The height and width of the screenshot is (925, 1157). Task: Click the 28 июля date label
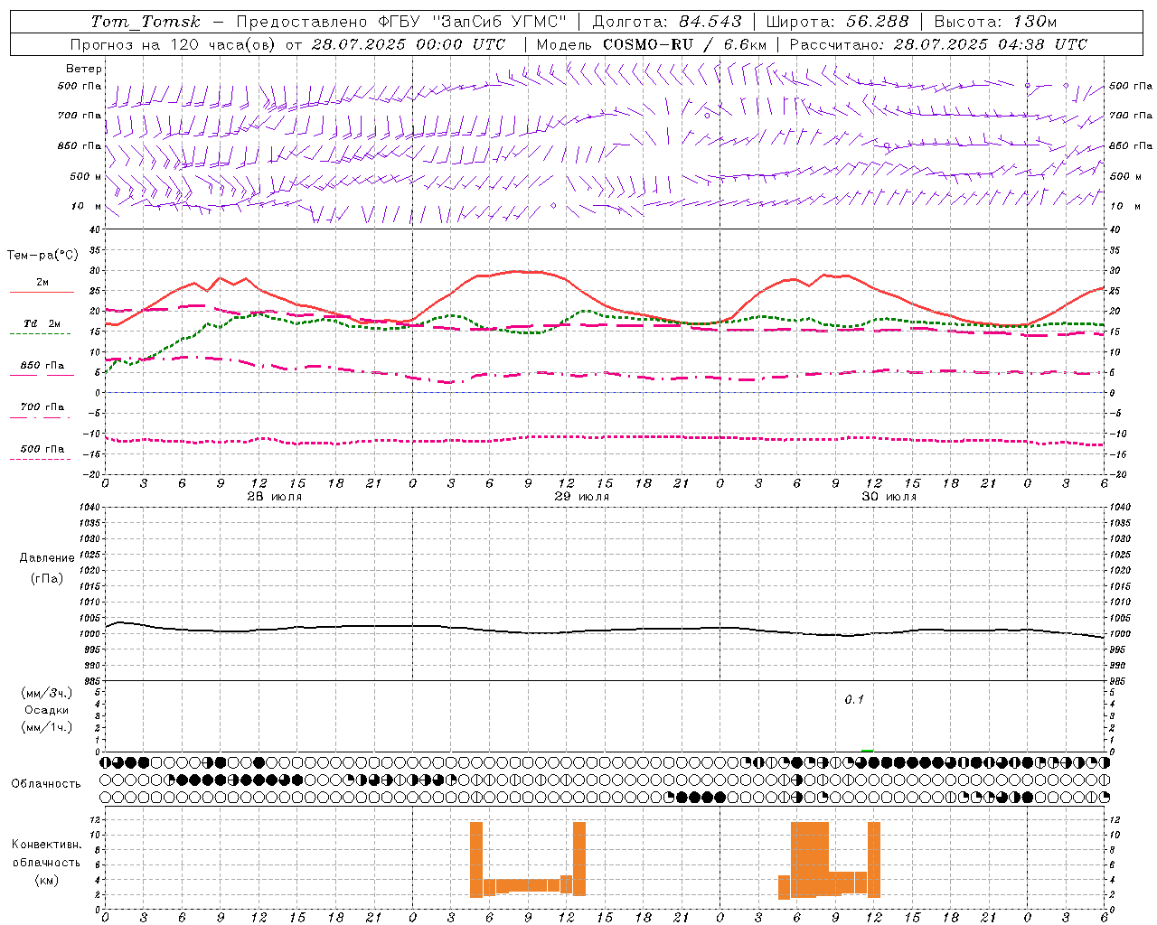(x=274, y=497)
